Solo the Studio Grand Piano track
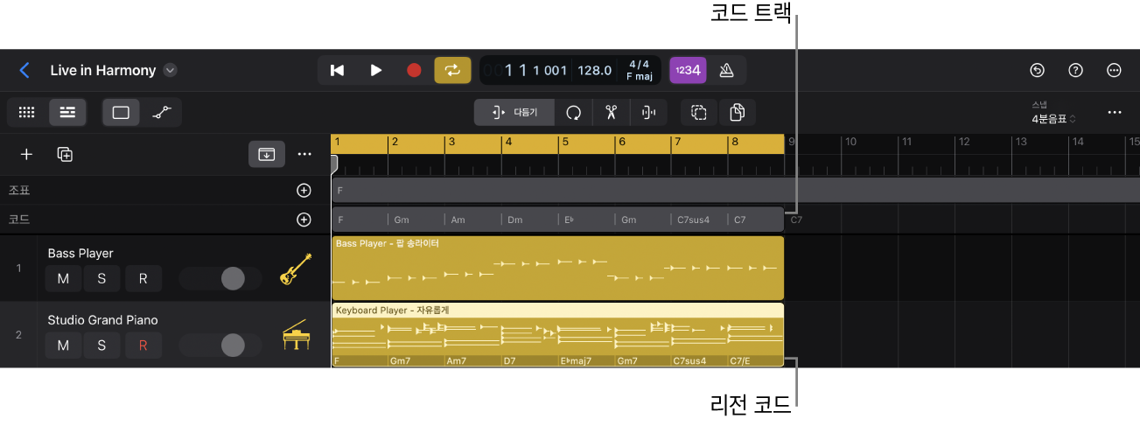This screenshot has width=1140, height=426. 102,346
